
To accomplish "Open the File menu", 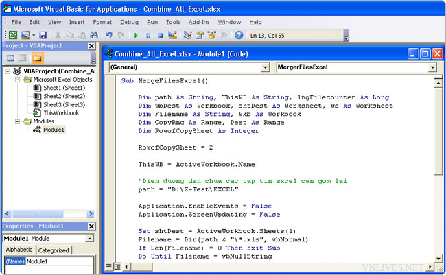I will coord(16,22).
